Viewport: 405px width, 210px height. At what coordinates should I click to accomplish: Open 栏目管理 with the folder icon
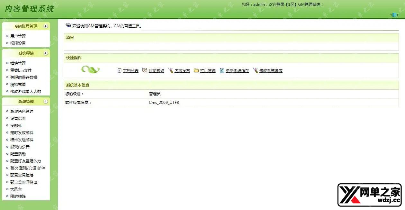coord(197,70)
